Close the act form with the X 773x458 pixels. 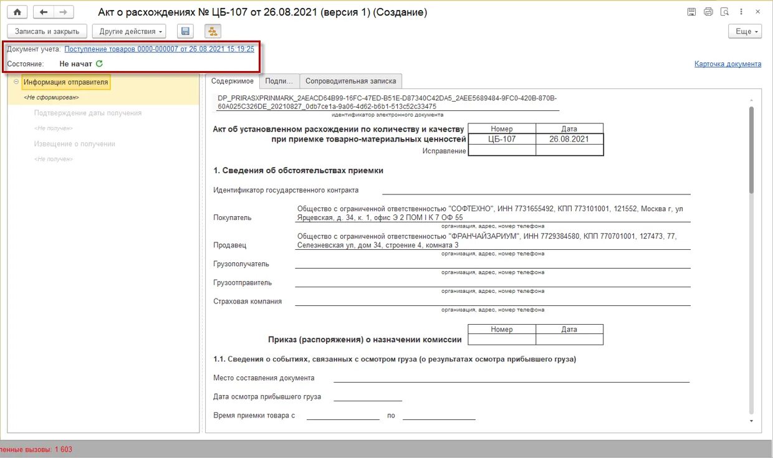coord(757,12)
